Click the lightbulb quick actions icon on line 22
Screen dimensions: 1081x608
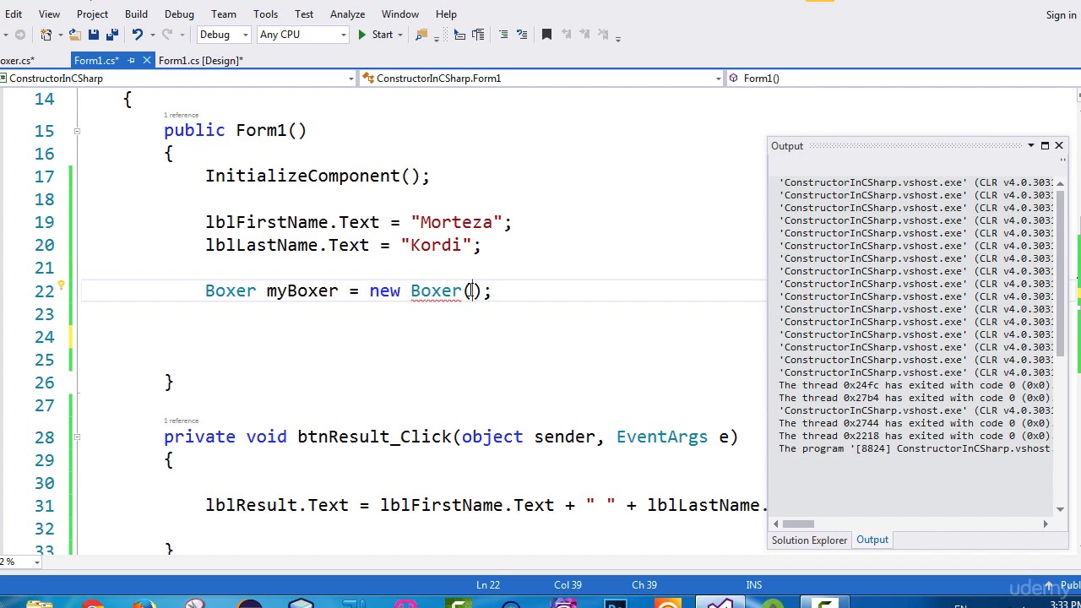(61, 287)
